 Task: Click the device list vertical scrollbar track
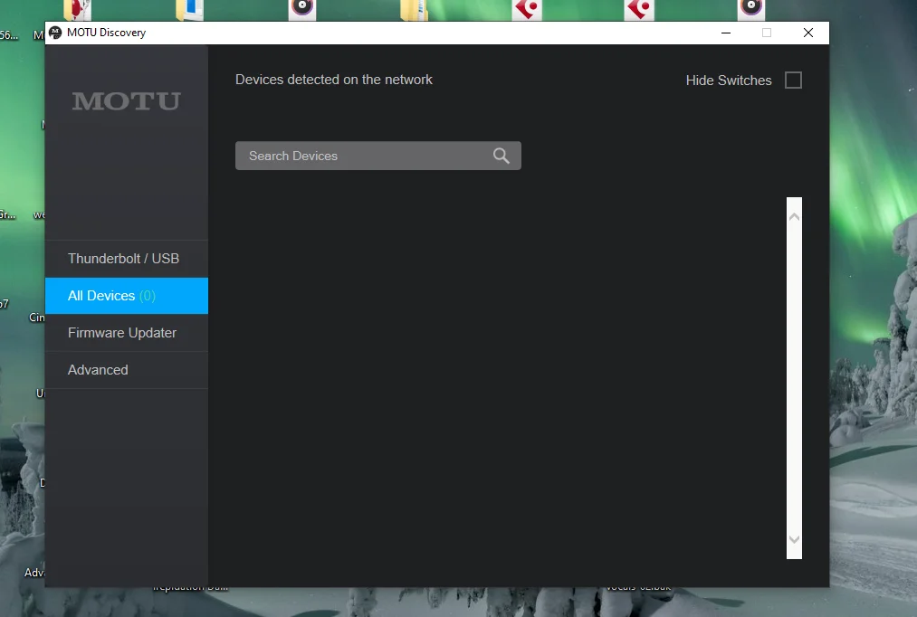click(x=794, y=378)
